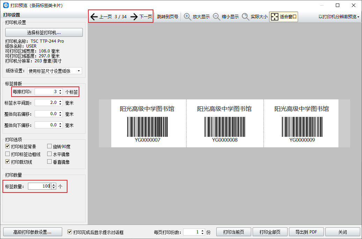Image resolution: width=362 pixels, height=239 pixels.
Task: Decrease 标签数量 label count
Action: [x=53, y=188]
